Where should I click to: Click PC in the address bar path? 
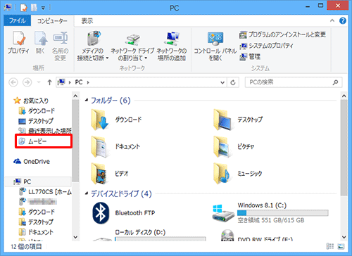pyautogui.click(x=79, y=82)
